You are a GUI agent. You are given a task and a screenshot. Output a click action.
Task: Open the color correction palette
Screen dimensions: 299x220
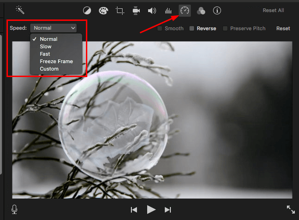[x=104, y=11]
